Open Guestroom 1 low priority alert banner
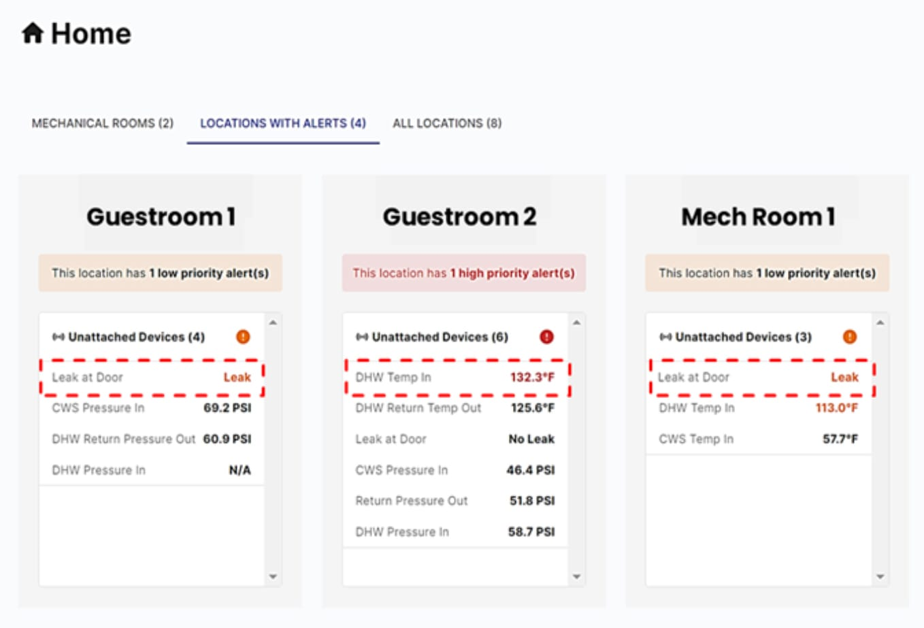Screen dimensions: 924x628 161,273
